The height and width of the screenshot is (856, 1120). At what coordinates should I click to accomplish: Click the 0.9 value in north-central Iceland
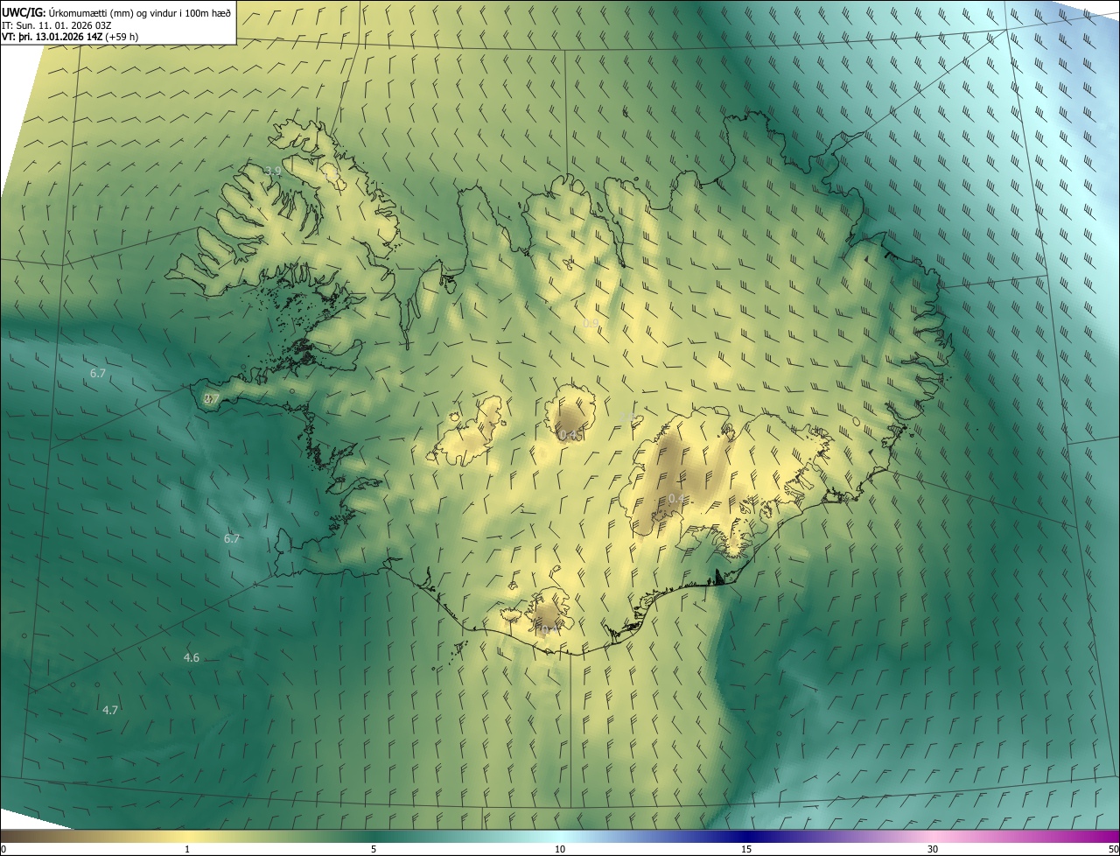pos(591,324)
